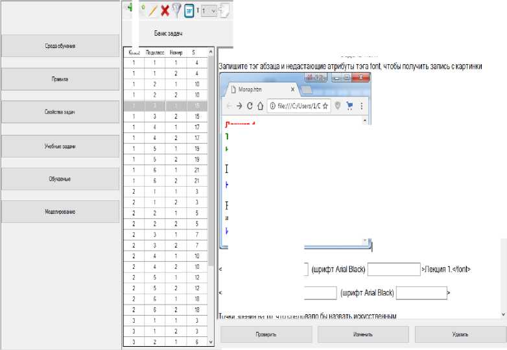
Task: Click the Проверить button
Action: tap(266, 334)
